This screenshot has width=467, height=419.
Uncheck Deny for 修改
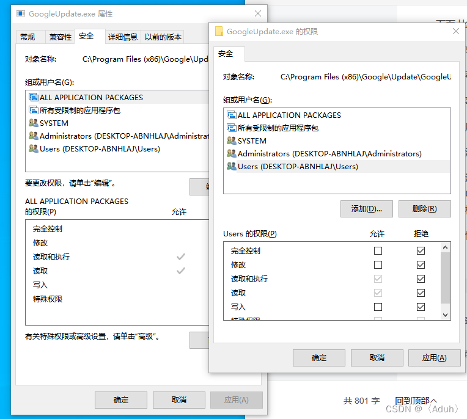421,264
